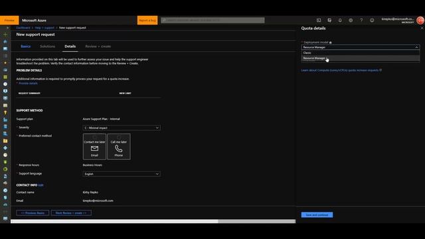Select the Contact me later Email radio
The image size is (425, 239).
(94, 137)
